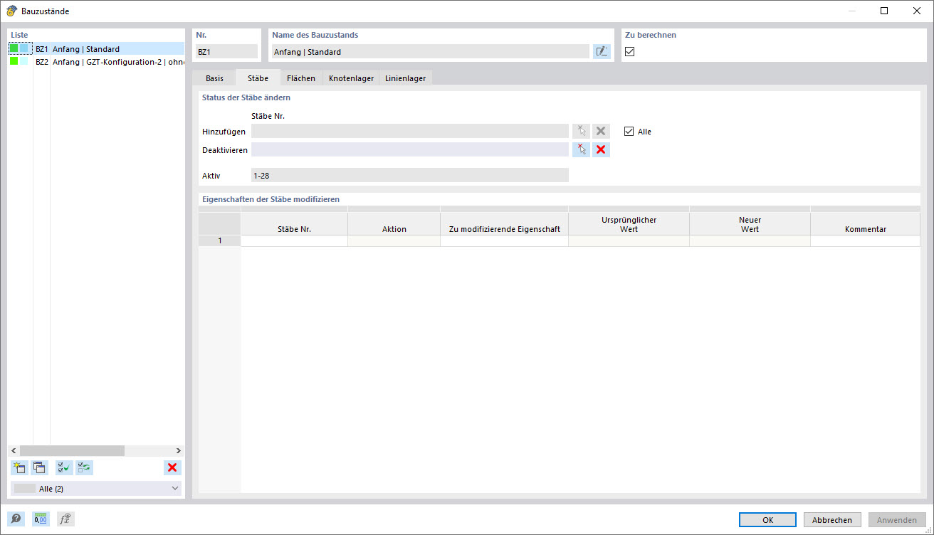Open the Flächen tab
This screenshot has height=535, width=934.
(300, 78)
